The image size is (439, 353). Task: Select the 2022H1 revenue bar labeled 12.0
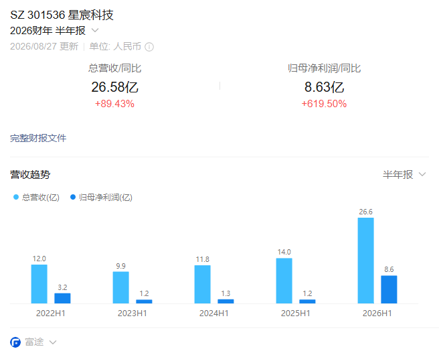coord(39,284)
